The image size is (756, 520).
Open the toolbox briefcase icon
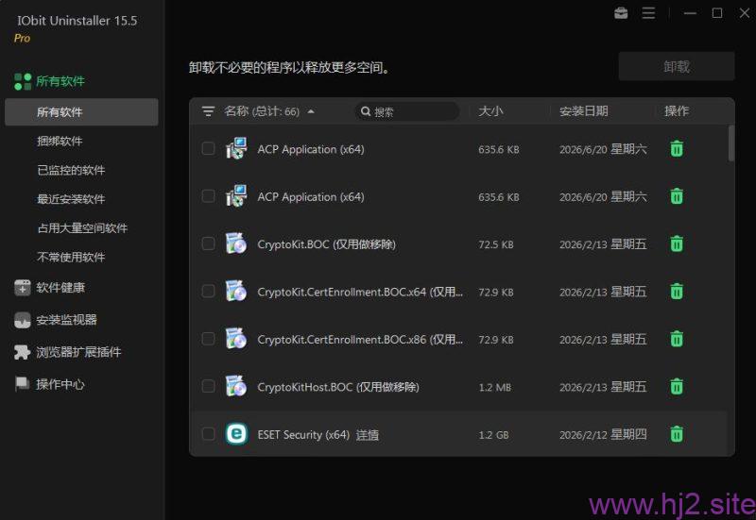621,13
